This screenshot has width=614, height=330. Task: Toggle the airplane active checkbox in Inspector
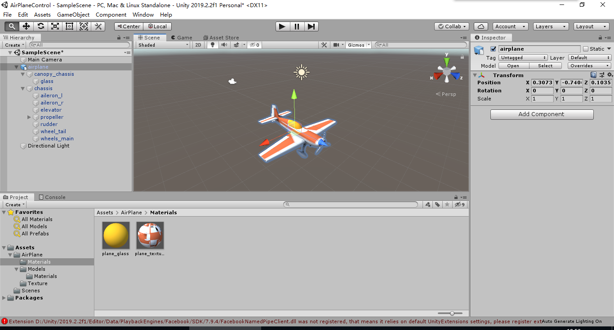tap(493, 49)
